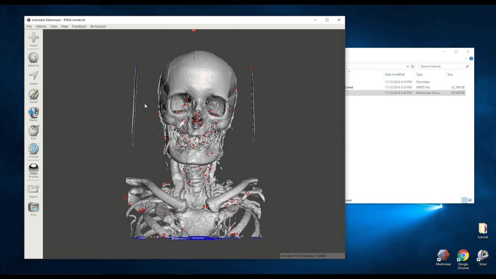Open the Meshmix tool

33,60
